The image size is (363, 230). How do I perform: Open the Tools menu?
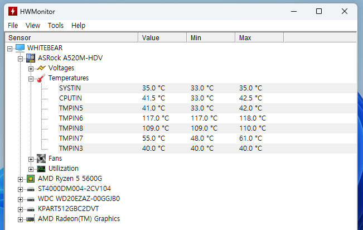click(56, 25)
